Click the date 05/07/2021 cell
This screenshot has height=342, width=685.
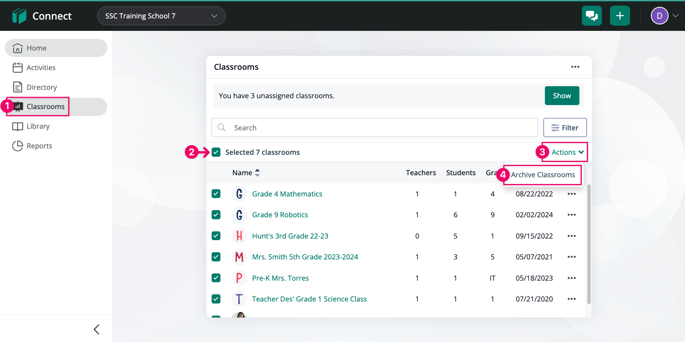tap(534, 257)
